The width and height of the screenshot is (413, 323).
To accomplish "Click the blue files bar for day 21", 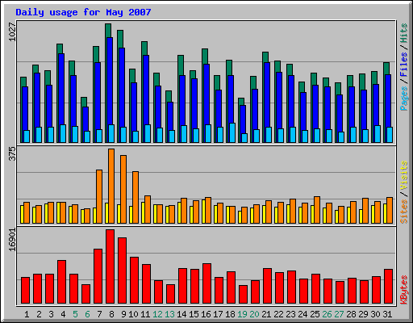I will tap(267, 94).
